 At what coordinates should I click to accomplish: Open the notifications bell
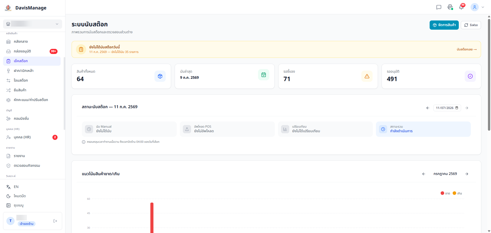click(461, 7)
